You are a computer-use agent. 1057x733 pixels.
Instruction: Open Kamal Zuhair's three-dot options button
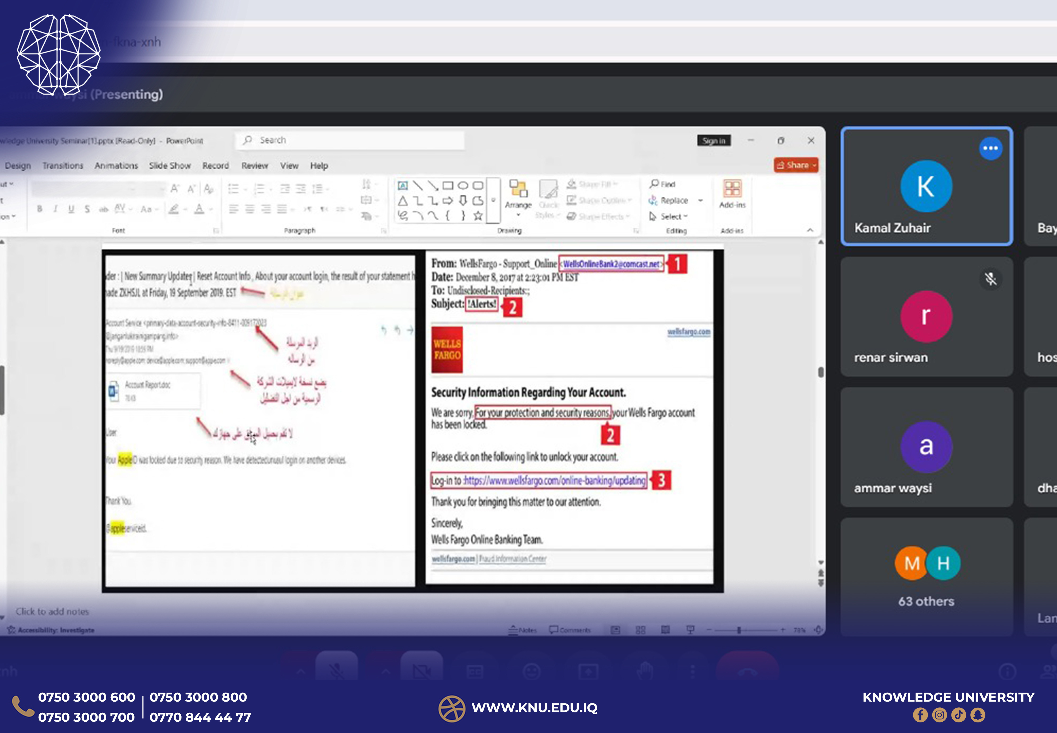tap(990, 148)
